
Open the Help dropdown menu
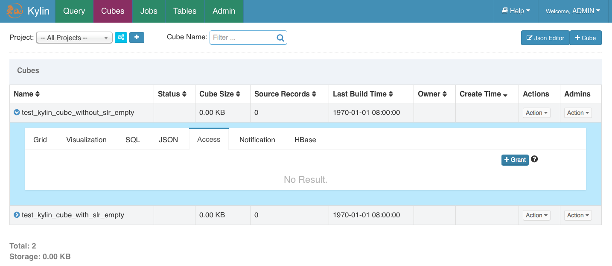pyautogui.click(x=516, y=11)
